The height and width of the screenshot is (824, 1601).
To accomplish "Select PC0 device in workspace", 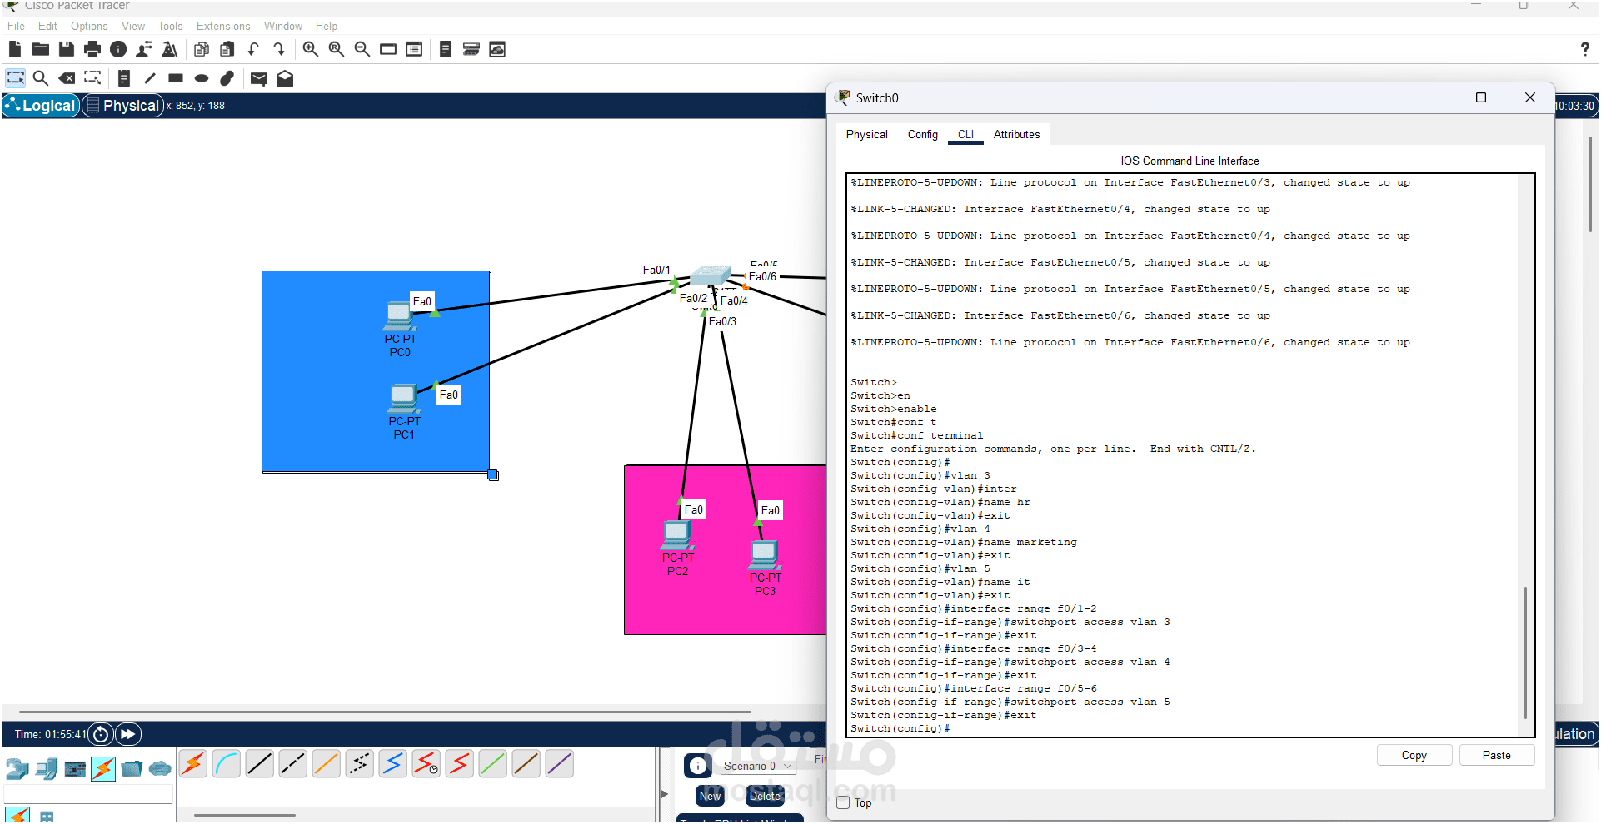I will (x=400, y=317).
